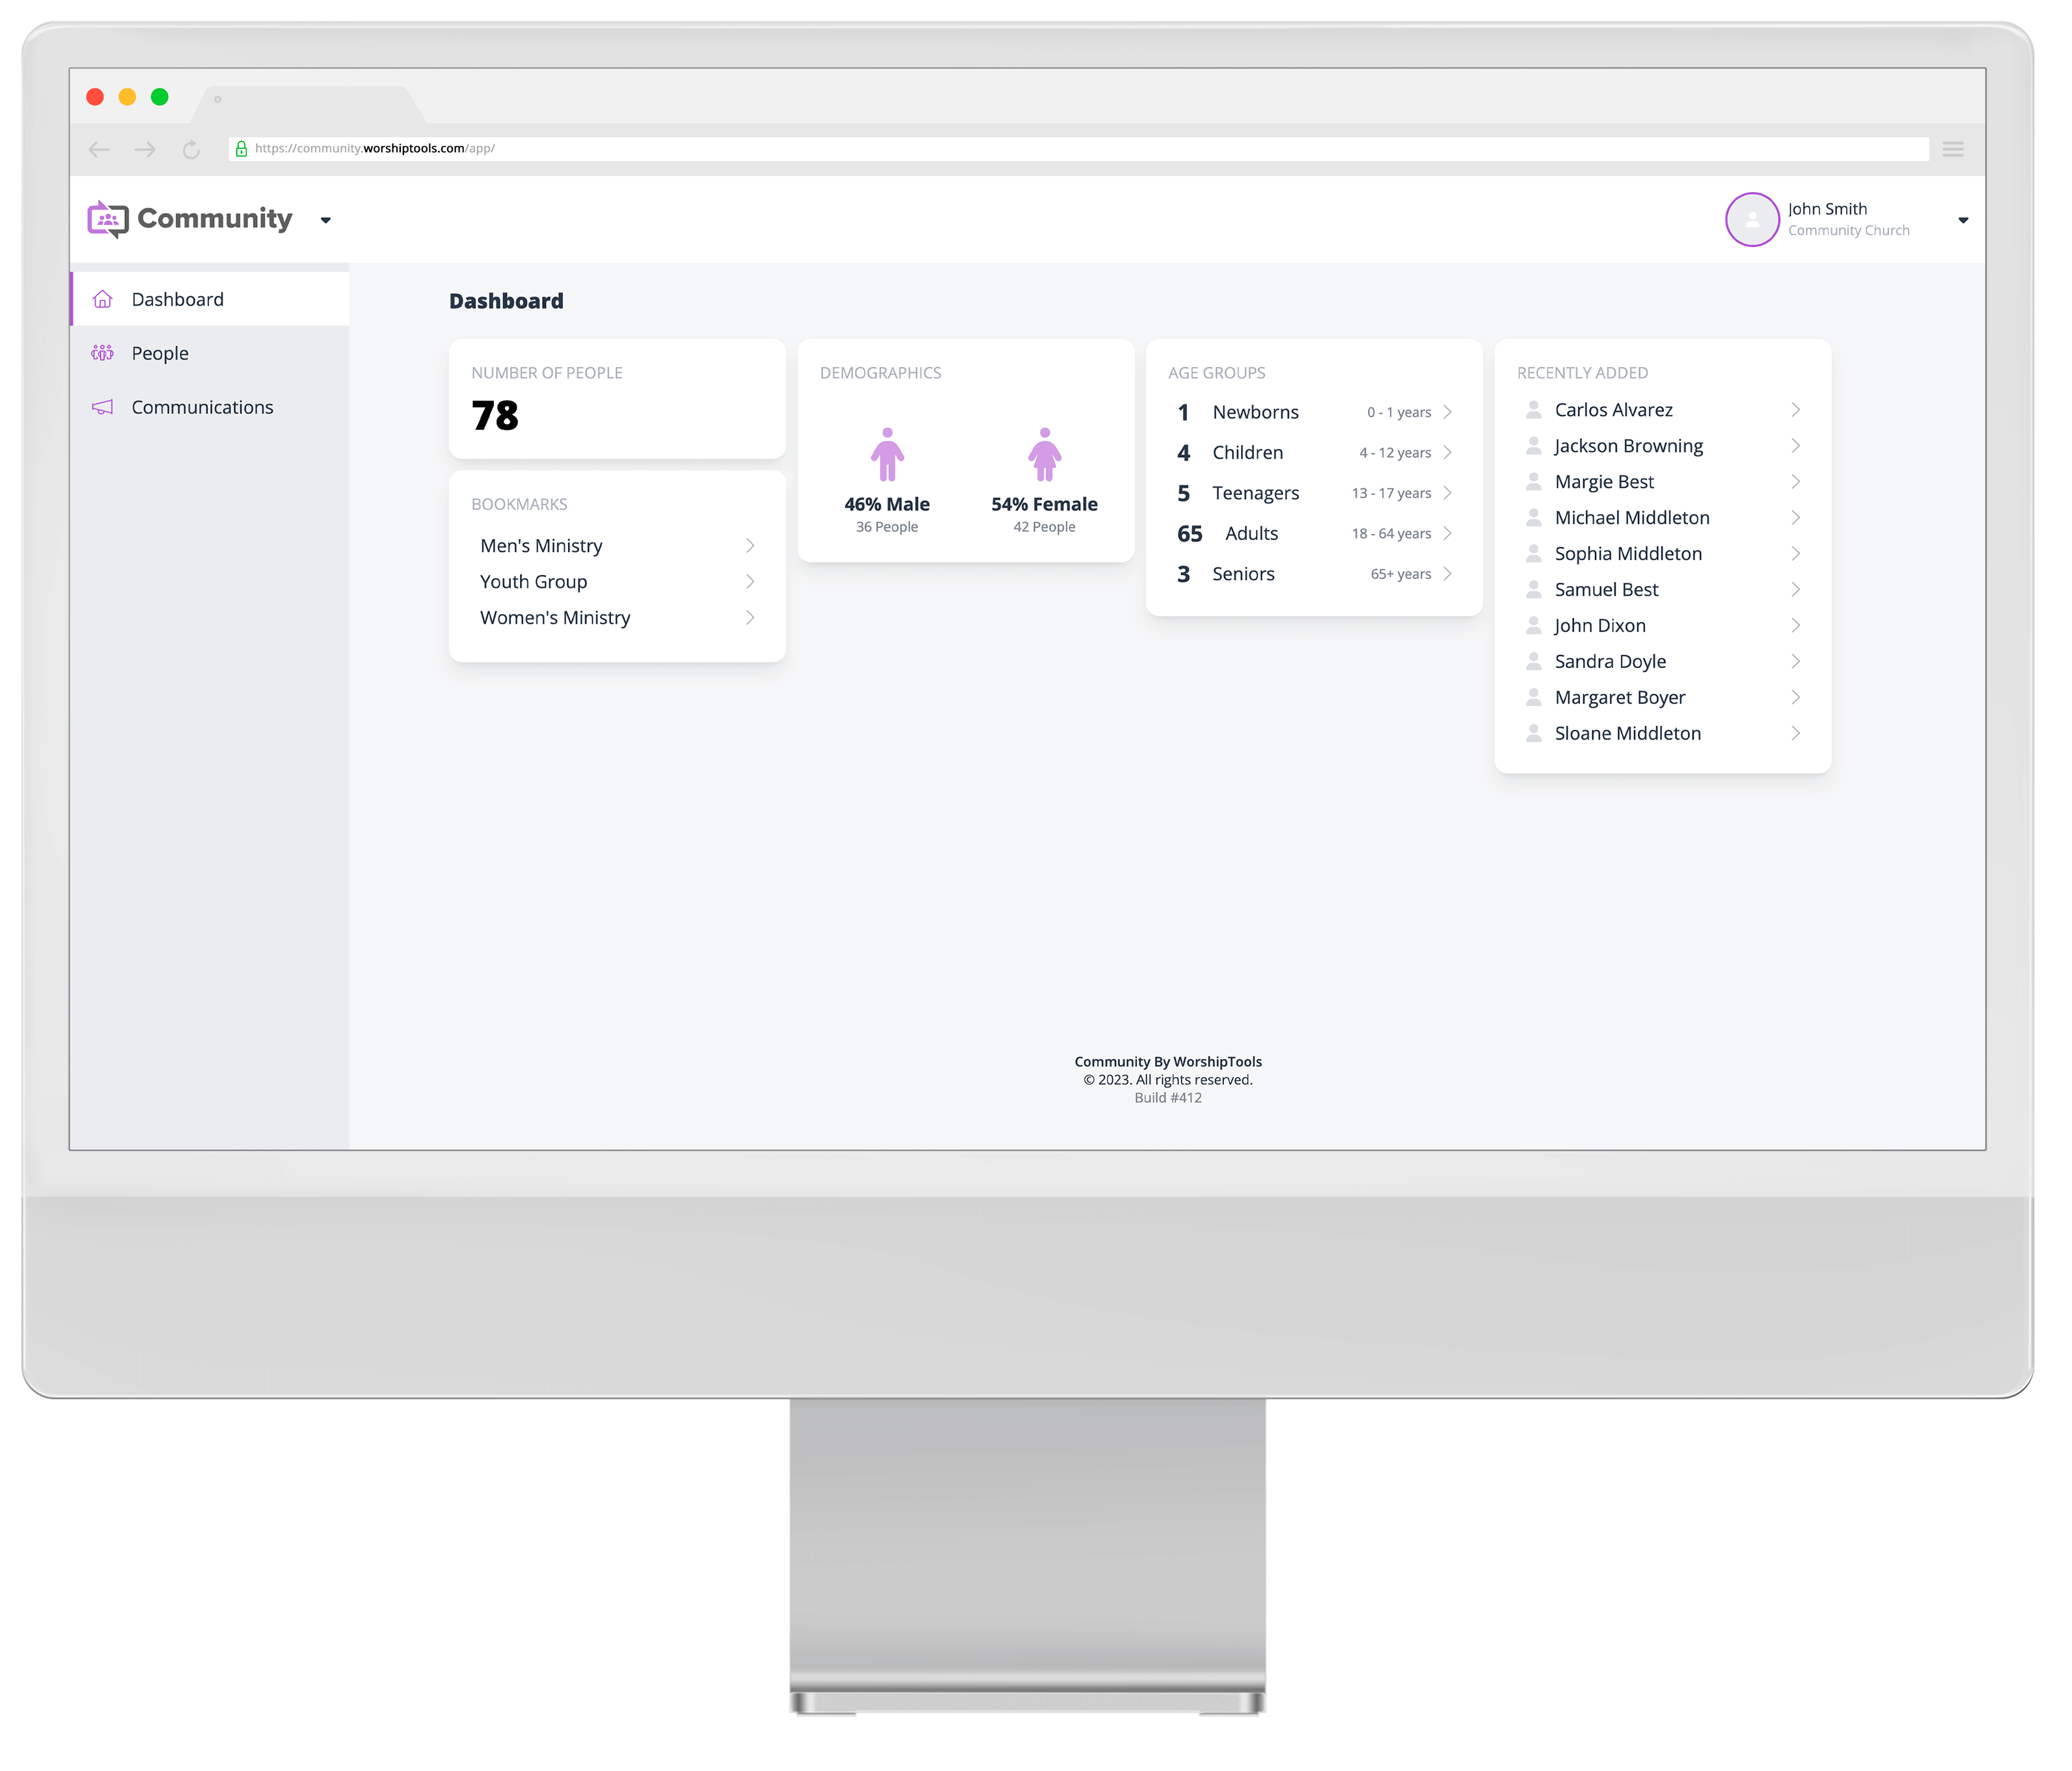
Task: Toggle the Sandra Doyle profile row
Action: 1659,661
